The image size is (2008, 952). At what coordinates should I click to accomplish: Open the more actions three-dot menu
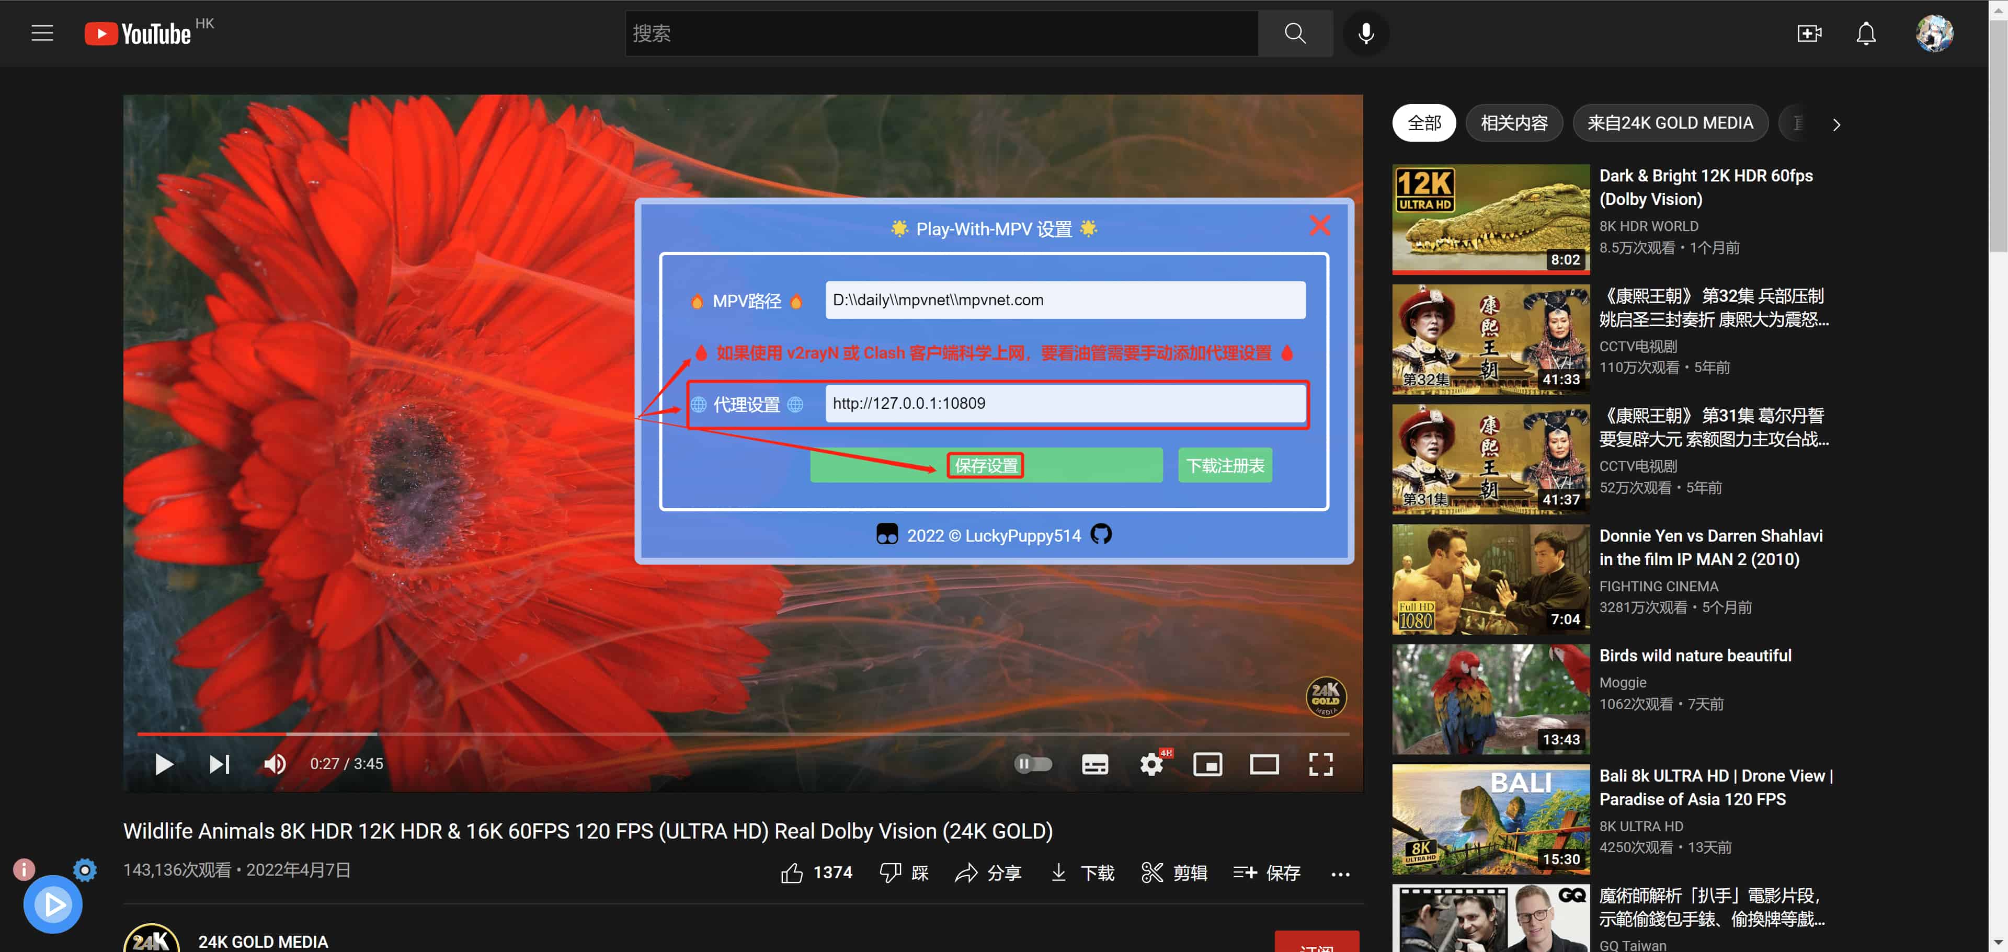point(1340,874)
